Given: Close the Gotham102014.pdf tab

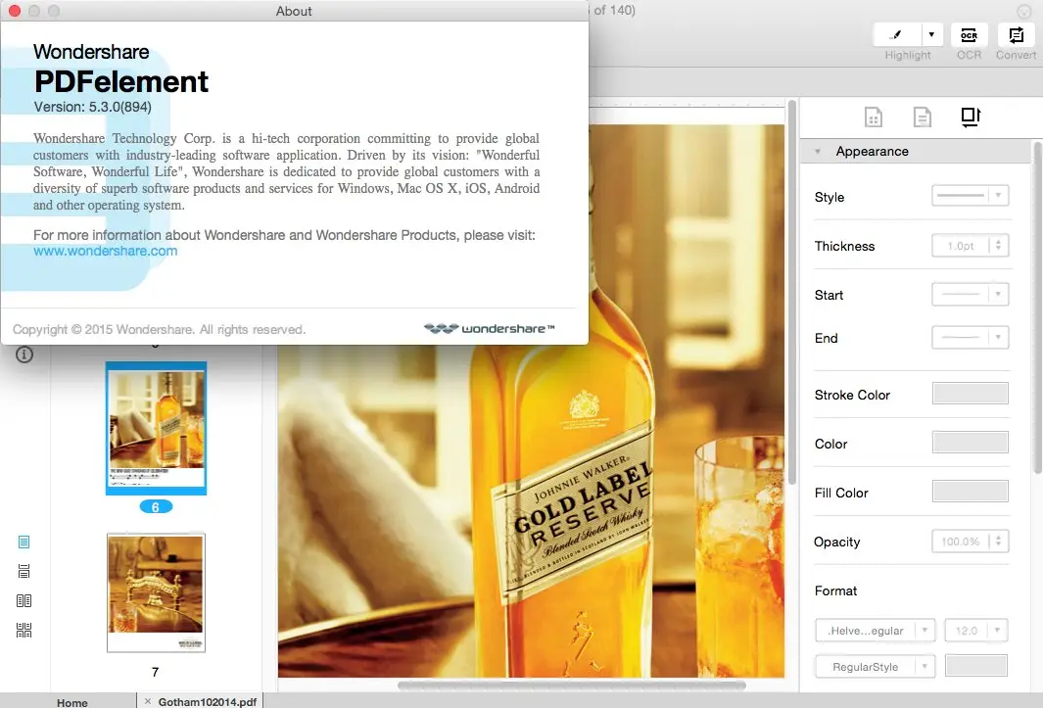Looking at the screenshot, I should point(148,701).
